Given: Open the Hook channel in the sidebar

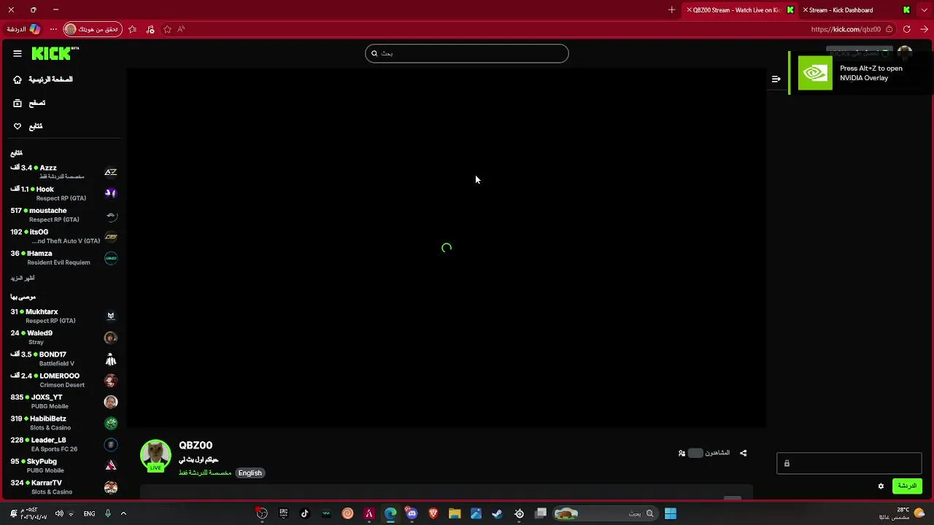Looking at the screenshot, I should (64, 193).
